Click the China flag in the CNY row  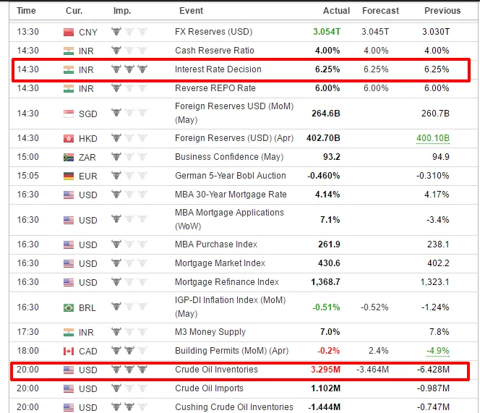[x=69, y=32]
